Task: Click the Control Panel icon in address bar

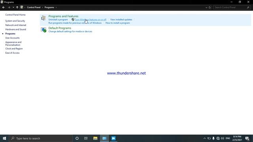Action: pos(22,7)
